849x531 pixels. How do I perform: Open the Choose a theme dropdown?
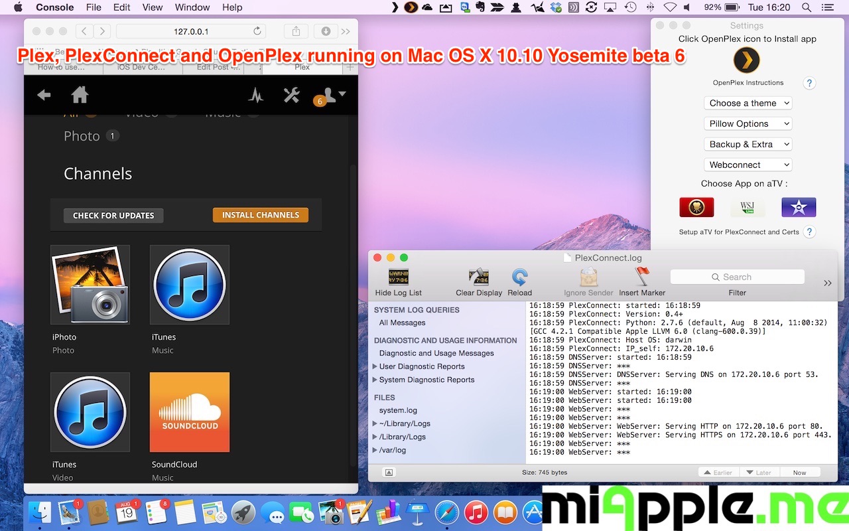click(748, 103)
